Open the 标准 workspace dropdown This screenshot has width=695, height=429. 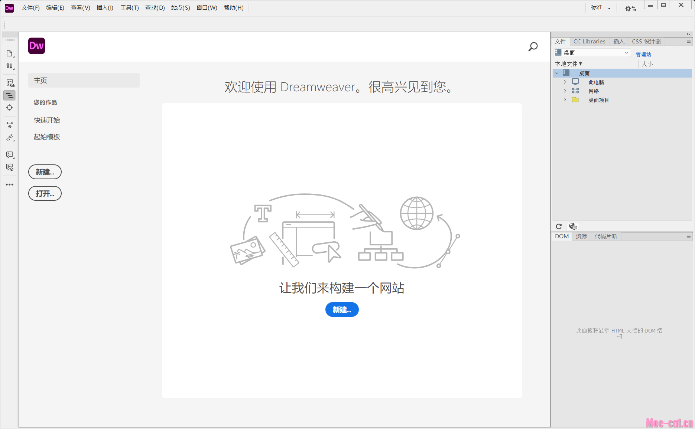600,7
